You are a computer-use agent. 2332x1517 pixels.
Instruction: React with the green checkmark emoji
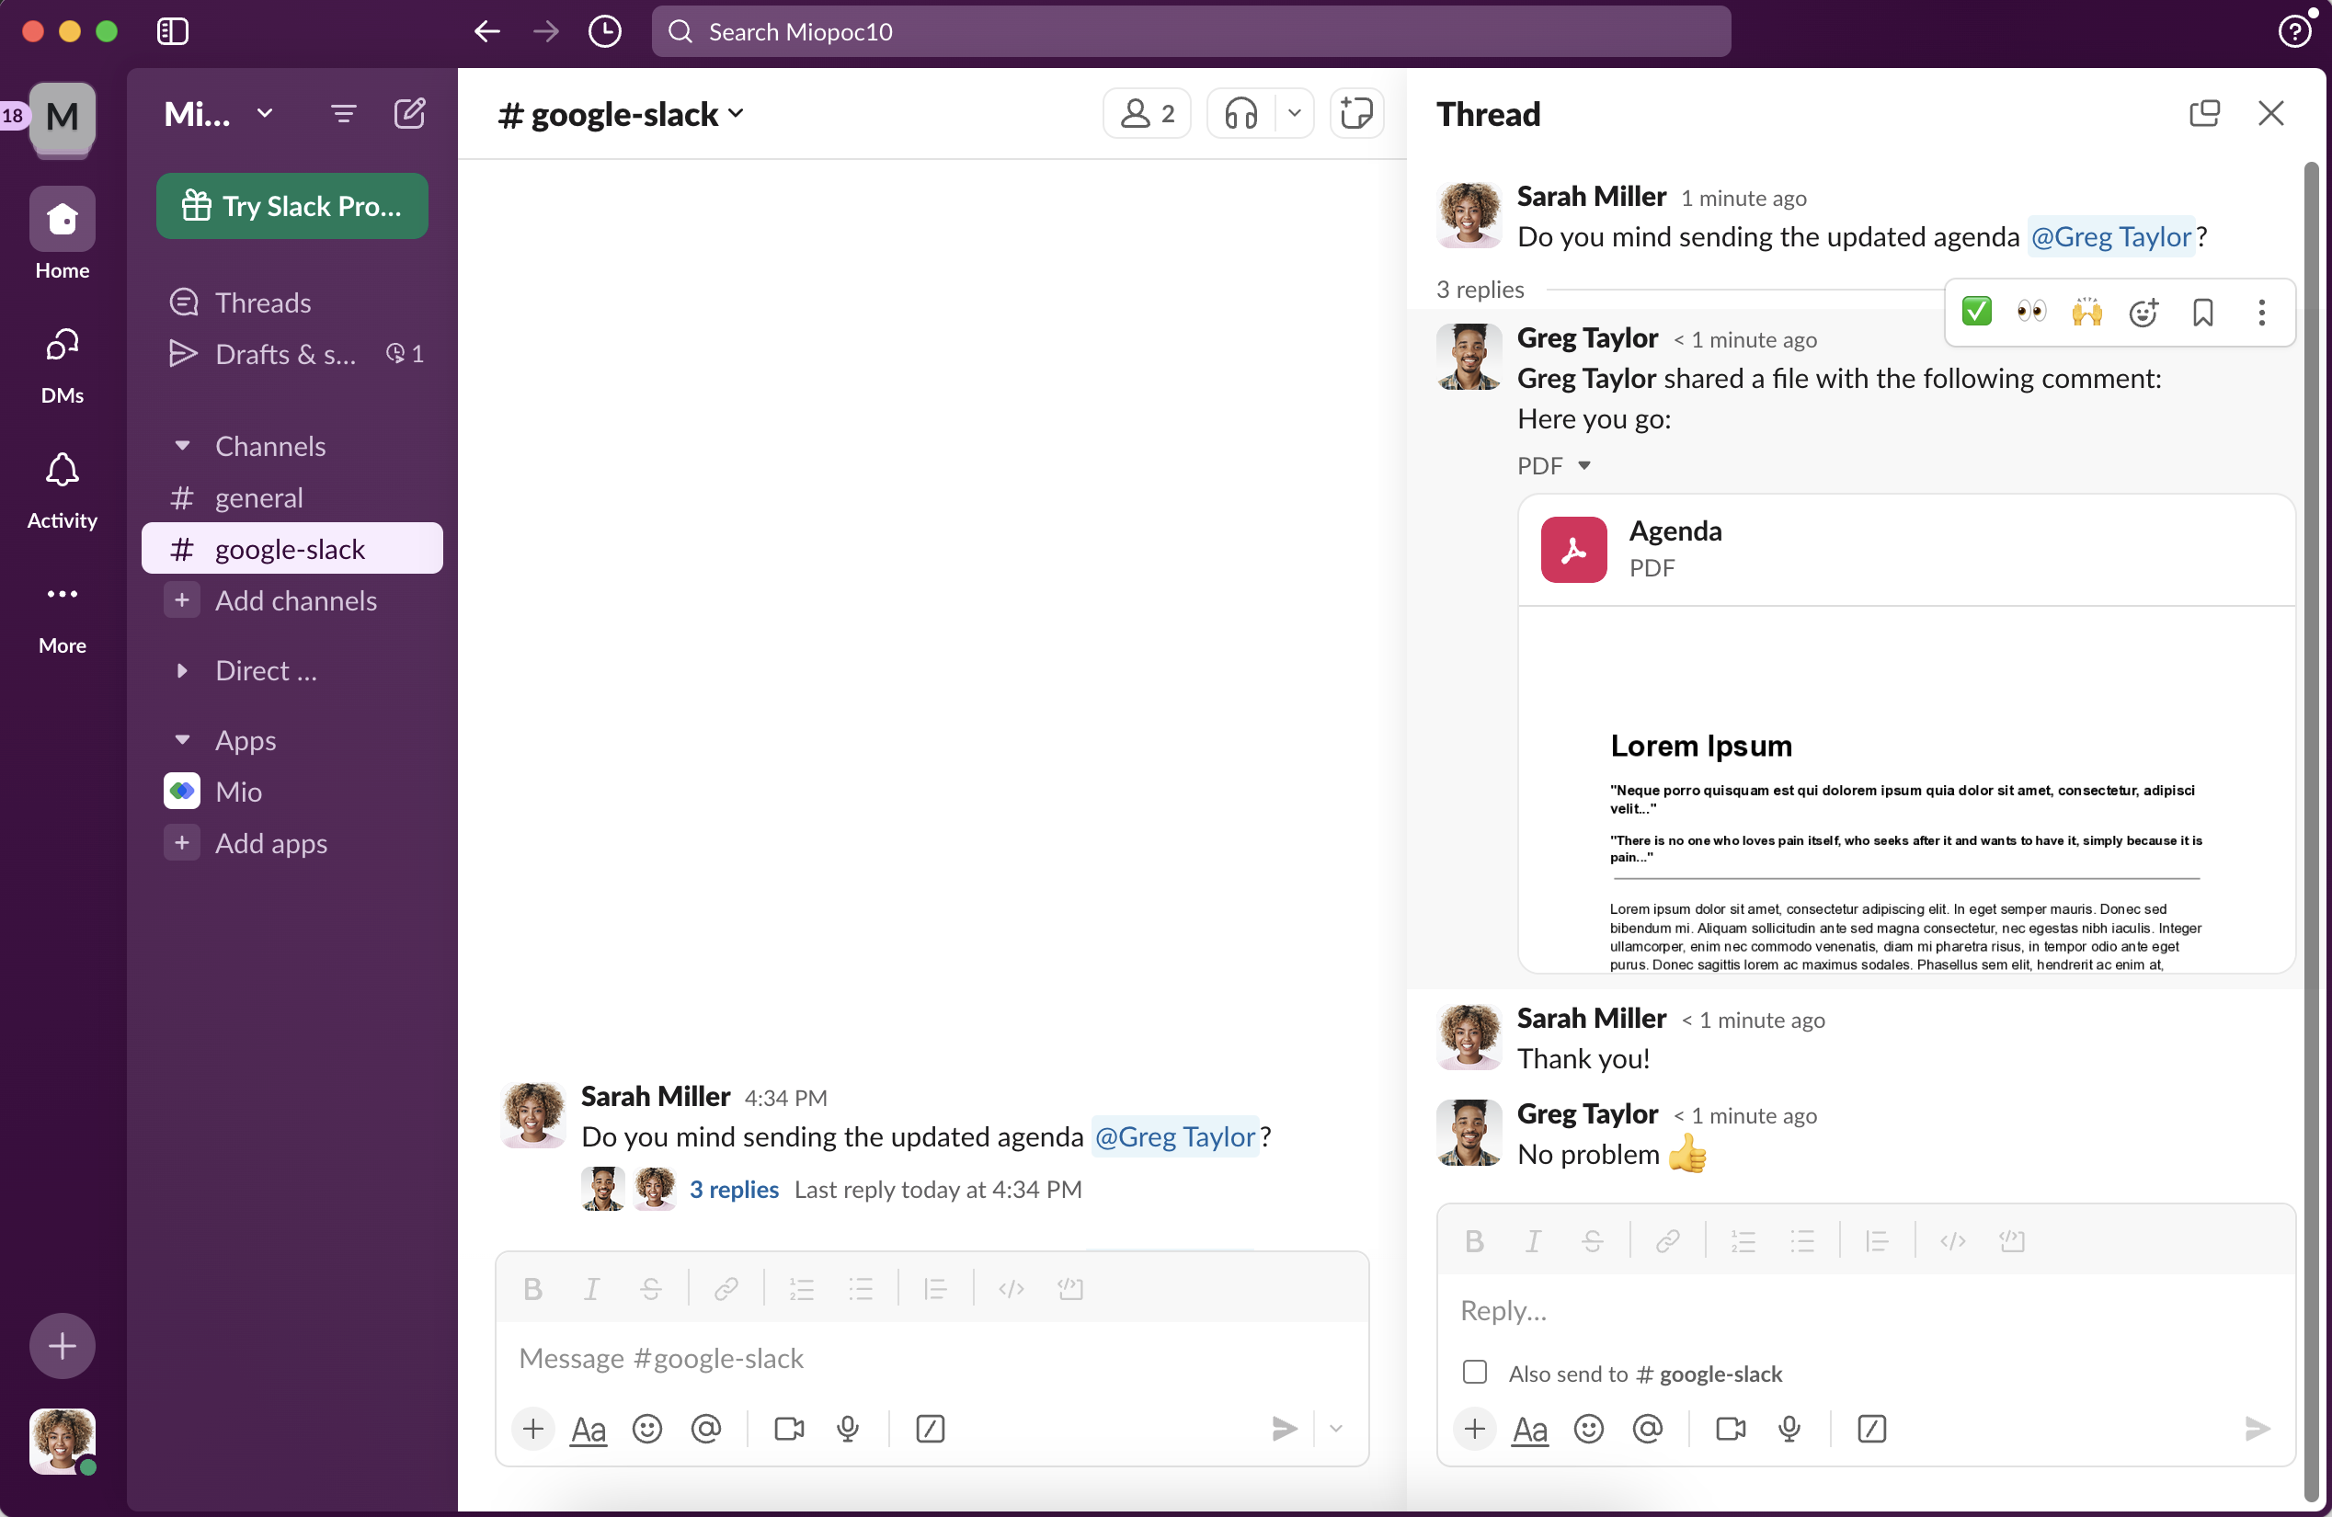(1976, 311)
